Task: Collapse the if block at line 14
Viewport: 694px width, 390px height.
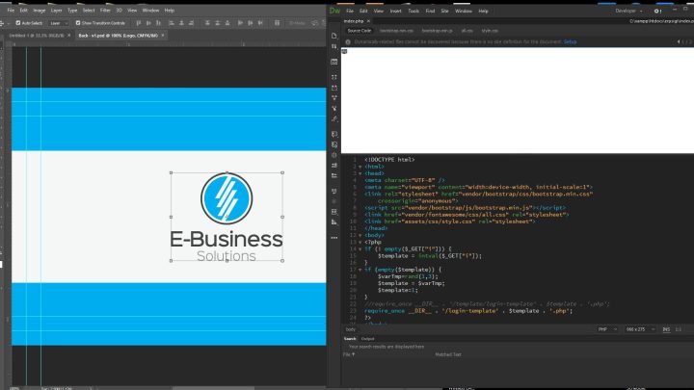Action: coord(360,249)
